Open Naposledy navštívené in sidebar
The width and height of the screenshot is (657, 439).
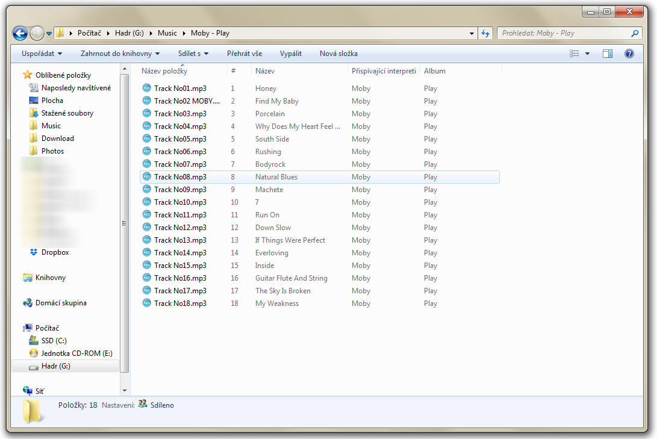coord(76,87)
